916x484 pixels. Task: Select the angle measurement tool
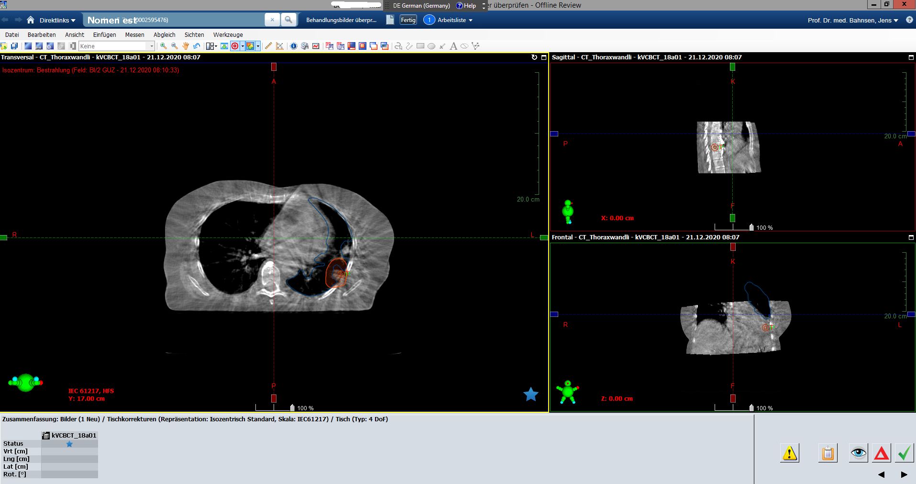click(279, 46)
